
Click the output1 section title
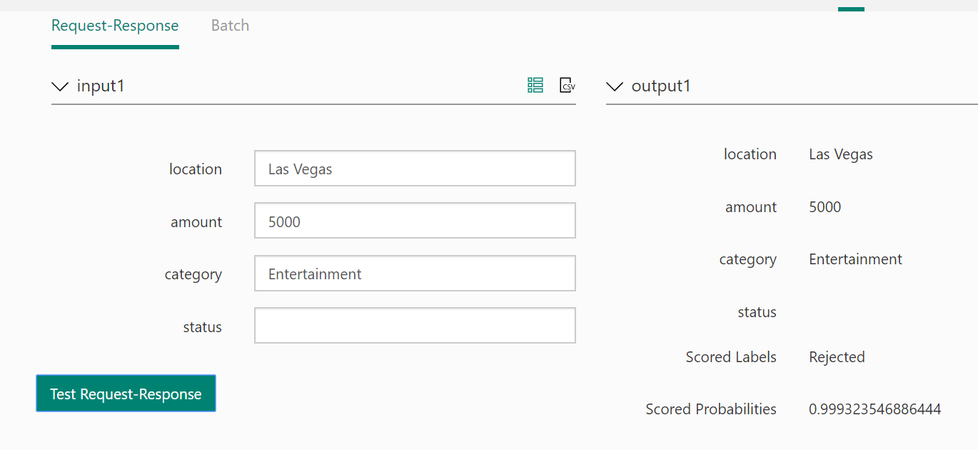(x=661, y=86)
